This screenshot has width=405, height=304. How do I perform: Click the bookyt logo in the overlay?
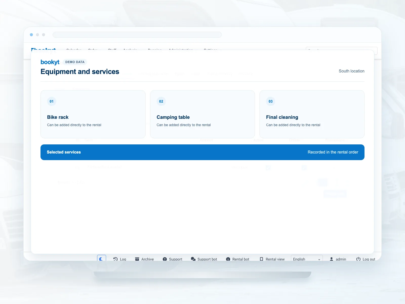[x=50, y=62]
